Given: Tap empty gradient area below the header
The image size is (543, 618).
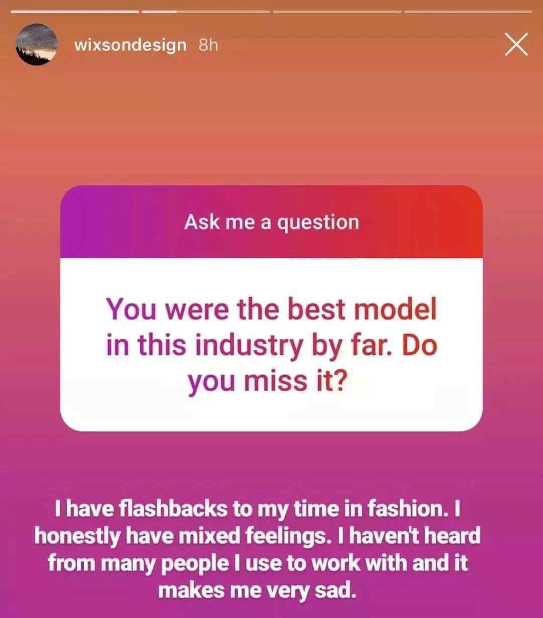Looking at the screenshot, I should coord(271,126).
